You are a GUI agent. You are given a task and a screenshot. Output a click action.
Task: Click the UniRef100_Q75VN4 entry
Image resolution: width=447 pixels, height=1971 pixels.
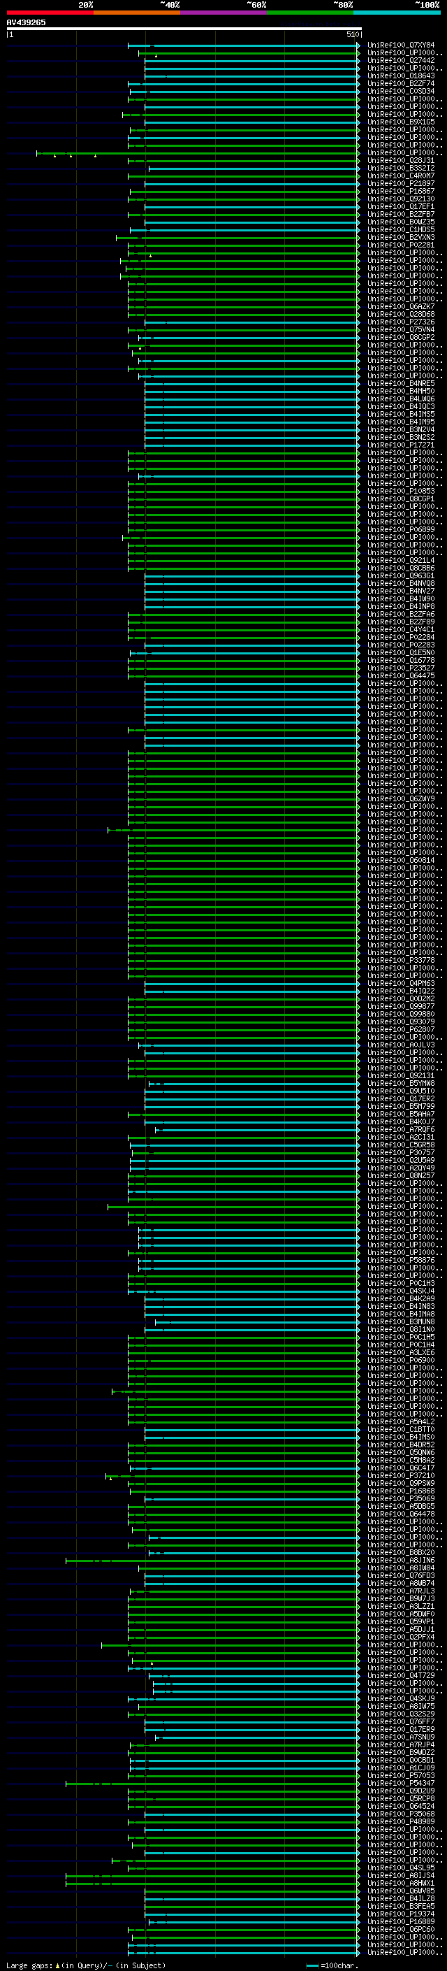pos(401,330)
